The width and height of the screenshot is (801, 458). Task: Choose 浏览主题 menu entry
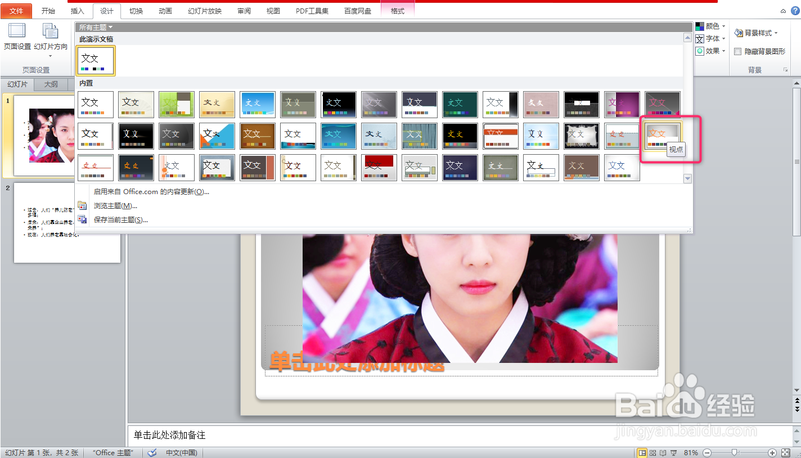[115, 206]
